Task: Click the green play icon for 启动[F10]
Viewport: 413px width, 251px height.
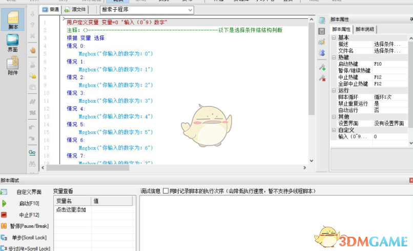Action: click(4, 203)
